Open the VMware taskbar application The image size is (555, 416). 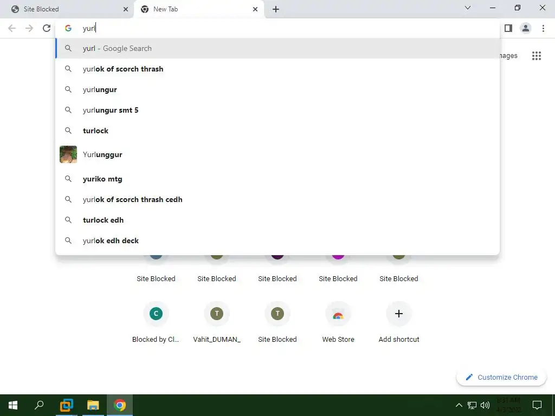click(66, 405)
